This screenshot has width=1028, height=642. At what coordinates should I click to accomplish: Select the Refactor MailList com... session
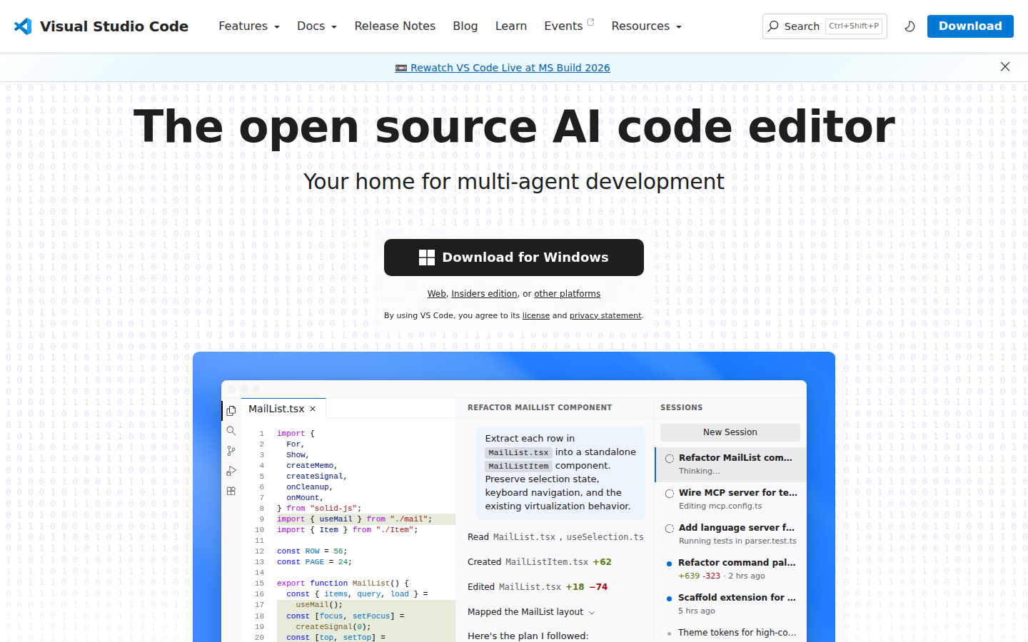click(731, 464)
